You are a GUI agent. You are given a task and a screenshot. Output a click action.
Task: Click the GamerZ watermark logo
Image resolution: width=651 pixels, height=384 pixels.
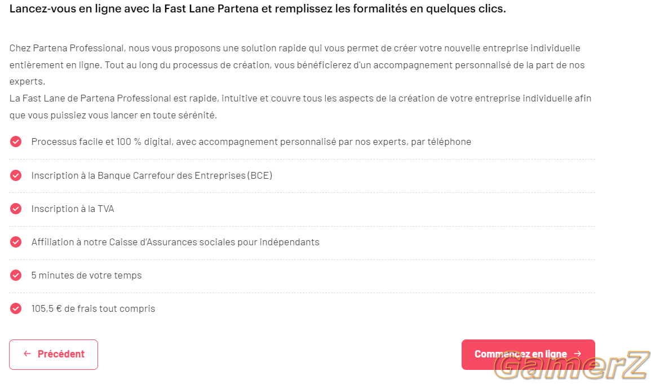coord(572,365)
